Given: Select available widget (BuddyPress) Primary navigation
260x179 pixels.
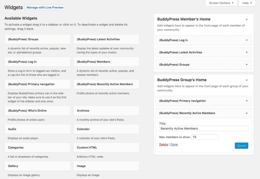Looking at the screenshot, I should point(37,84).
